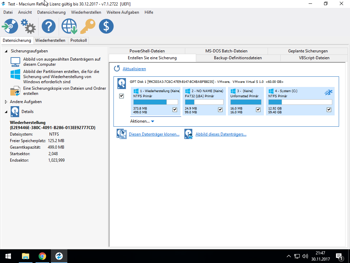
Task: Open the Weitere Aufgaben menu
Action: point(123,12)
